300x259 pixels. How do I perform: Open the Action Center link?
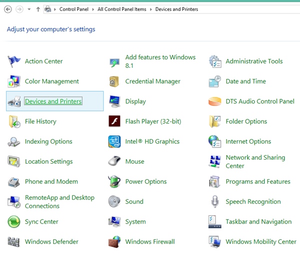click(x=44, y=61)
